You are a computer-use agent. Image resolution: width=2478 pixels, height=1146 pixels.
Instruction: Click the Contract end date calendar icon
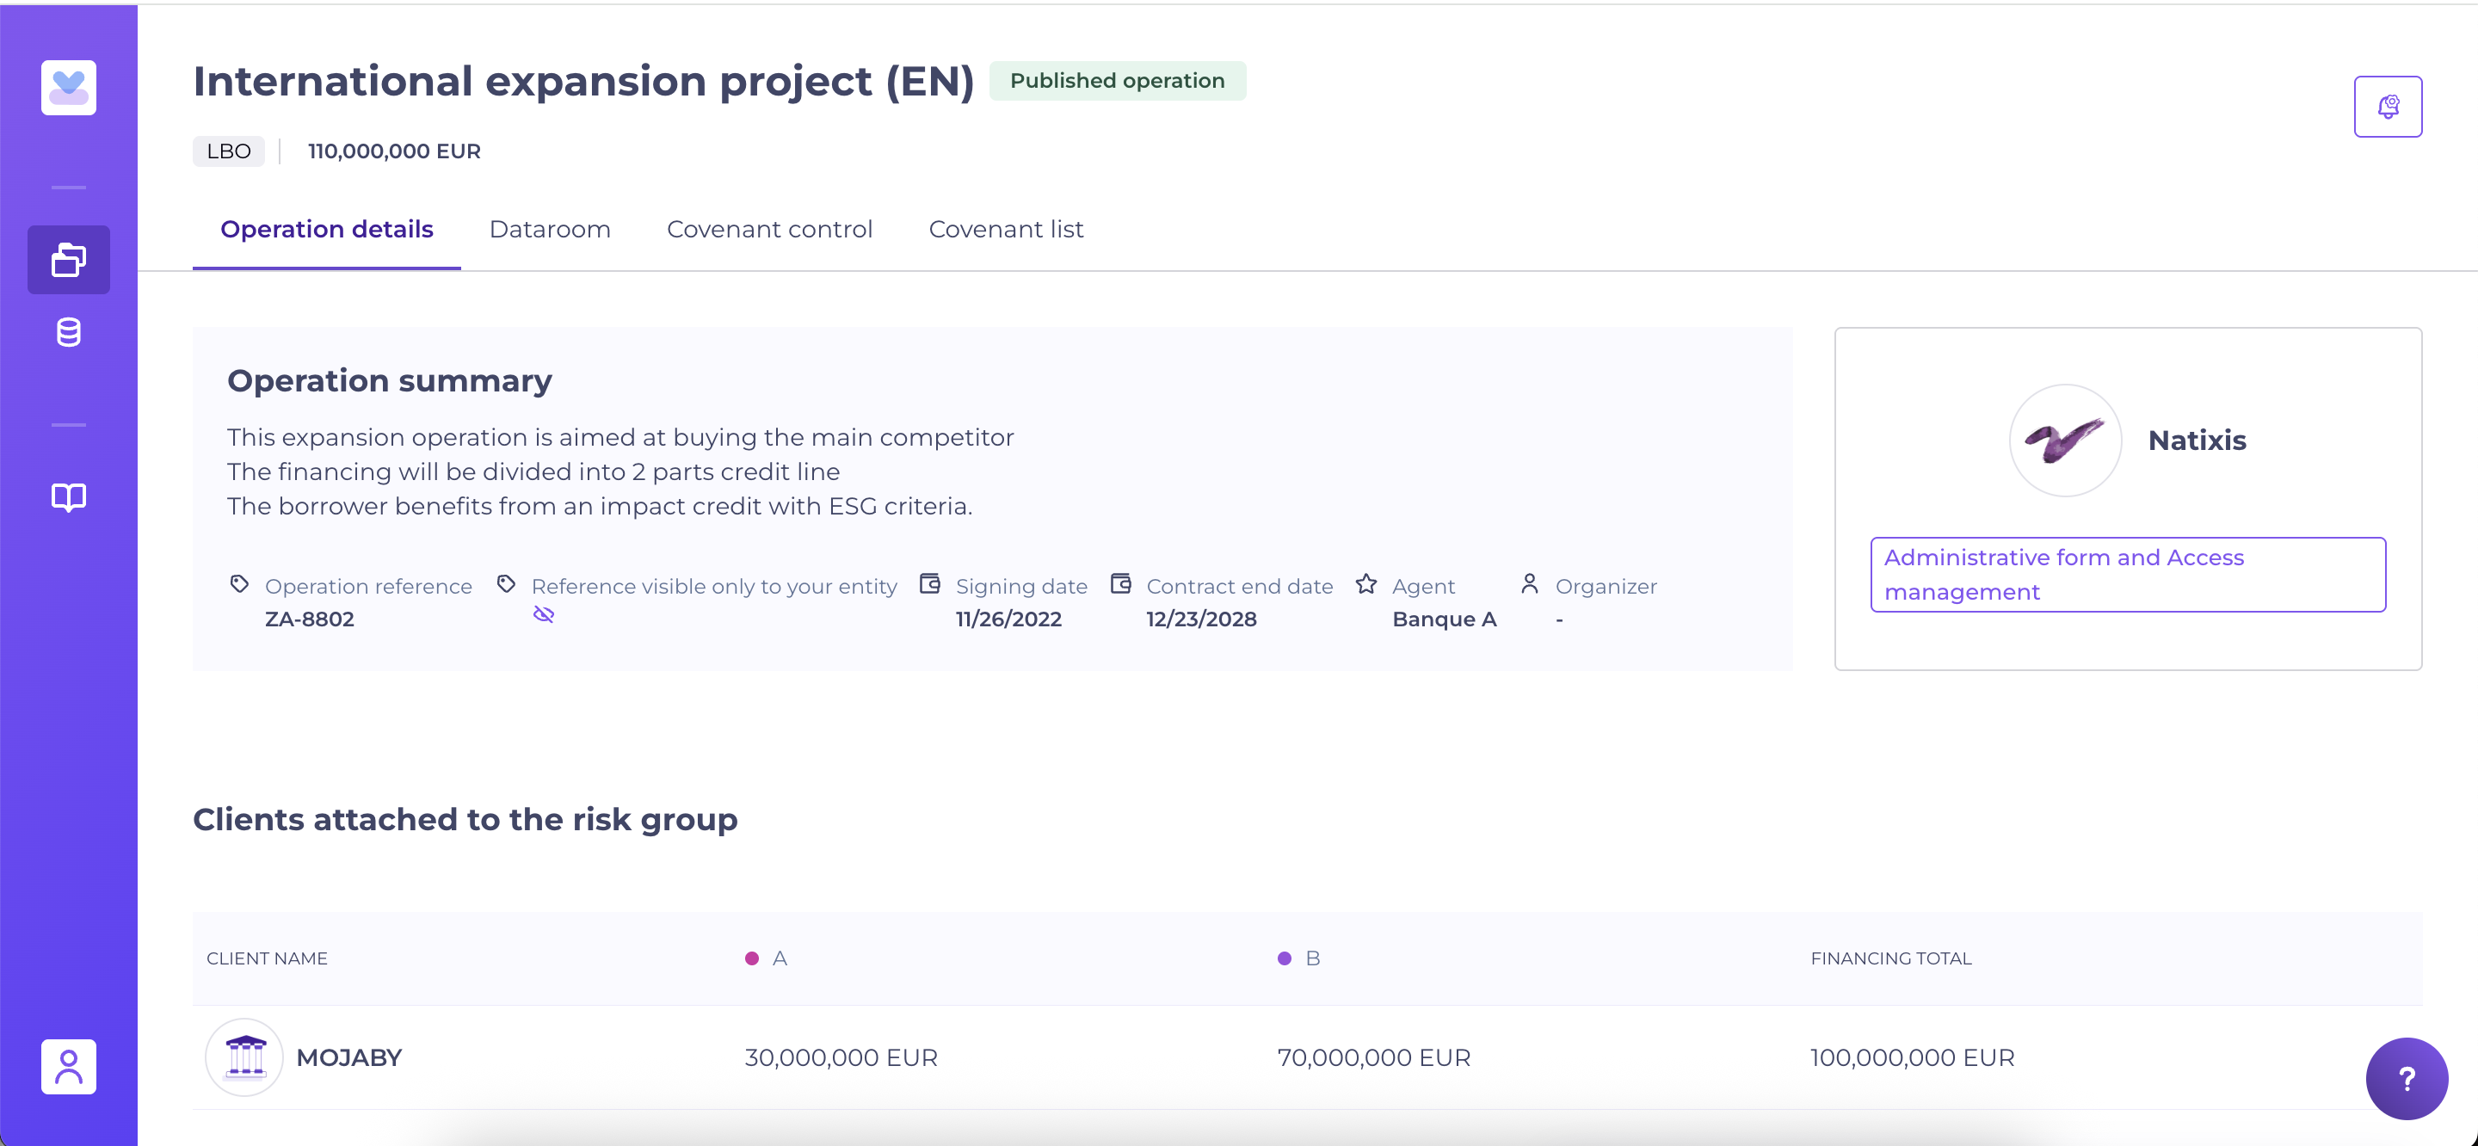tap(1120, 584)
